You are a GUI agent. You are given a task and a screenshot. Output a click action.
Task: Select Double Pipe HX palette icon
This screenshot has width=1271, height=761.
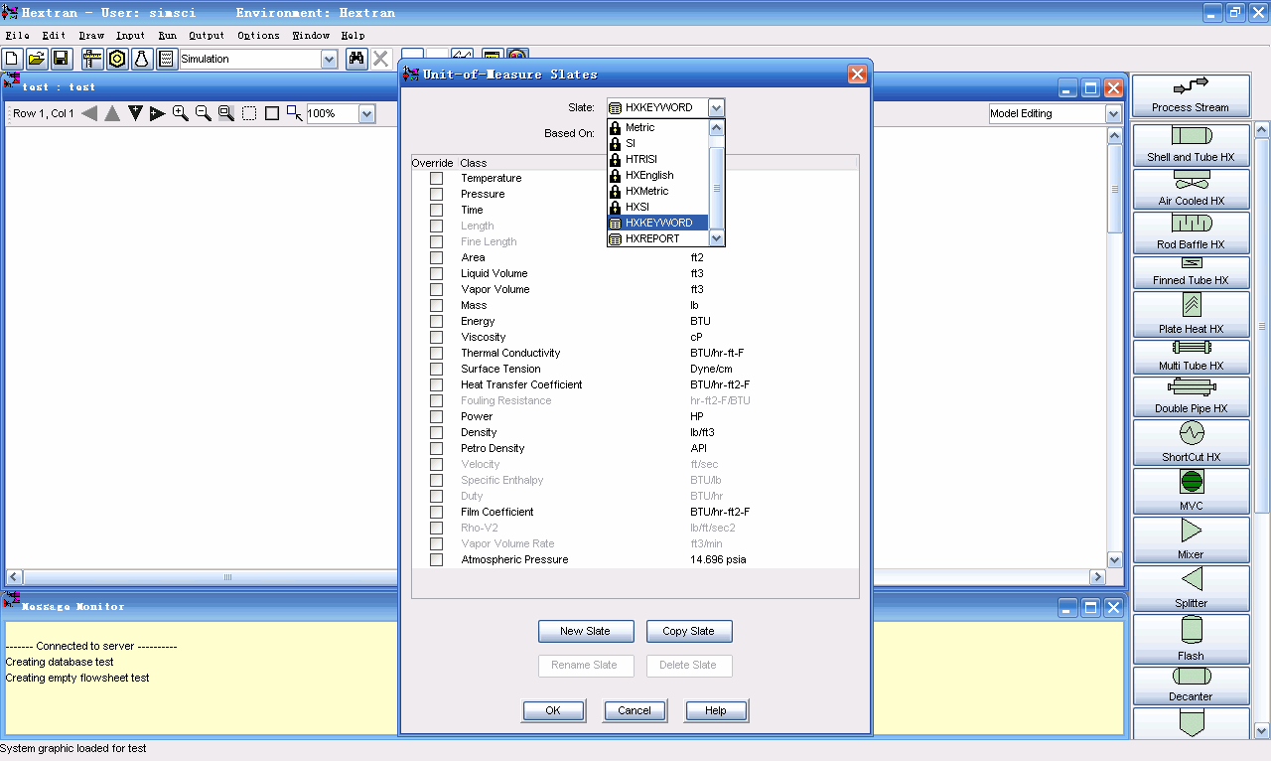click(1191, 397)
